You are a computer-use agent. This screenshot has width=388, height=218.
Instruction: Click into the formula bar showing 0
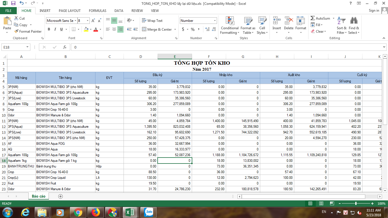(227, 47)
